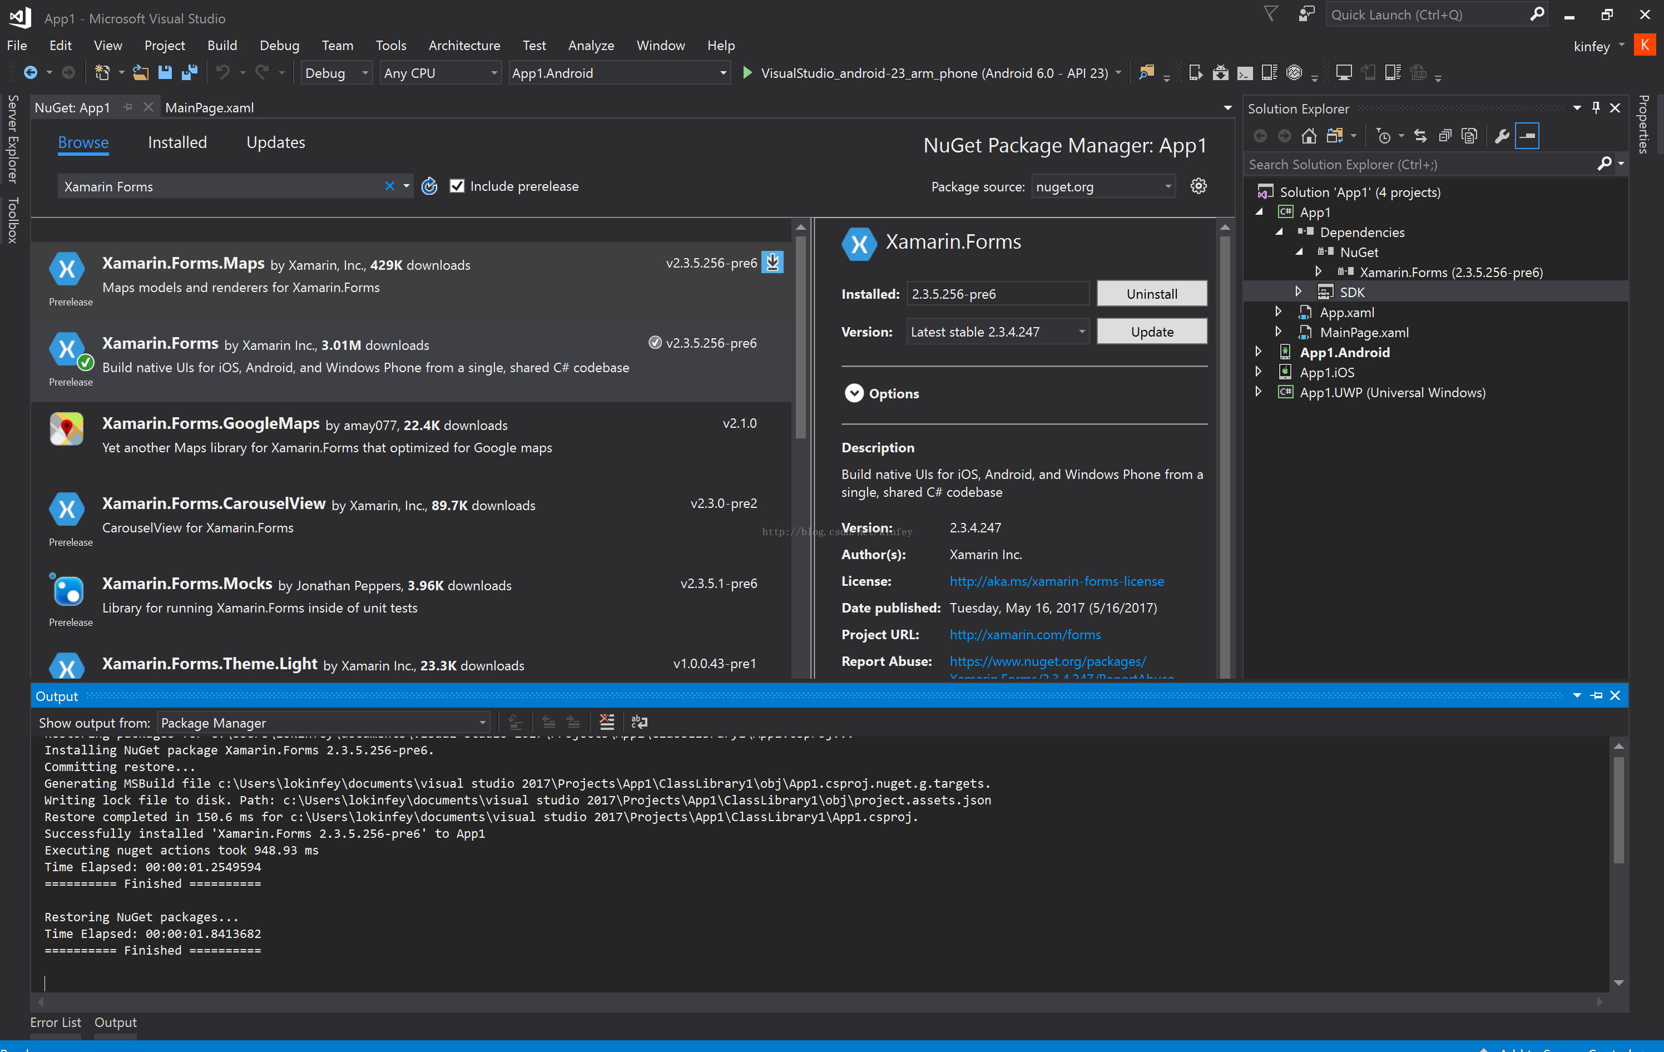Open the Version Latest stable 2.3.4.247 dropdown
1664x1052 pixels.
(998, 332)
